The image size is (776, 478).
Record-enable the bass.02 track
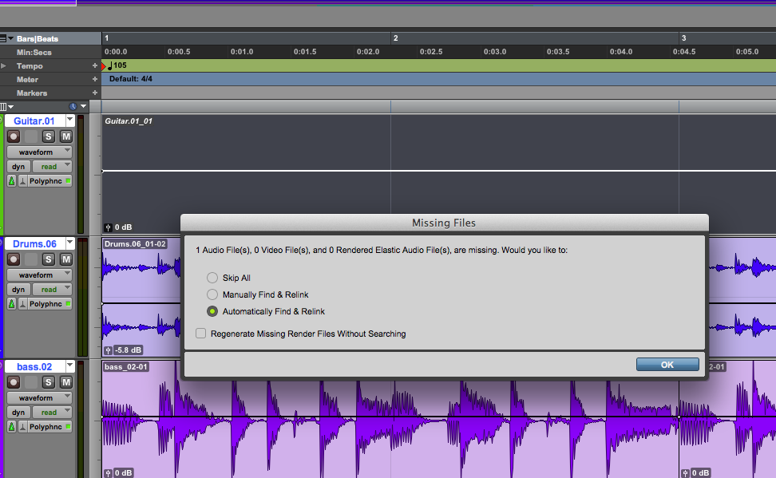pos(13,382)
